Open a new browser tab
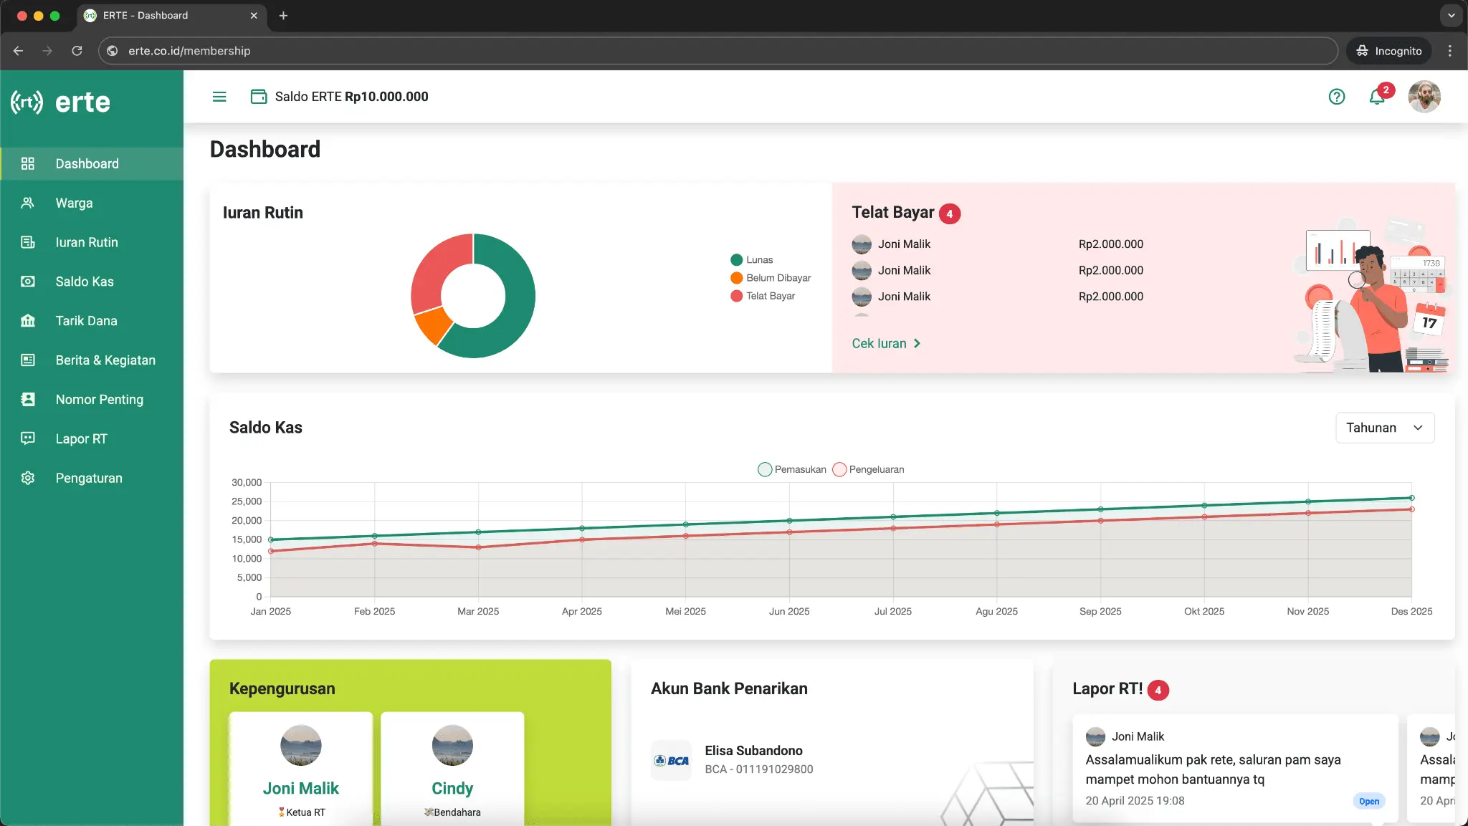 pos(283,16)
